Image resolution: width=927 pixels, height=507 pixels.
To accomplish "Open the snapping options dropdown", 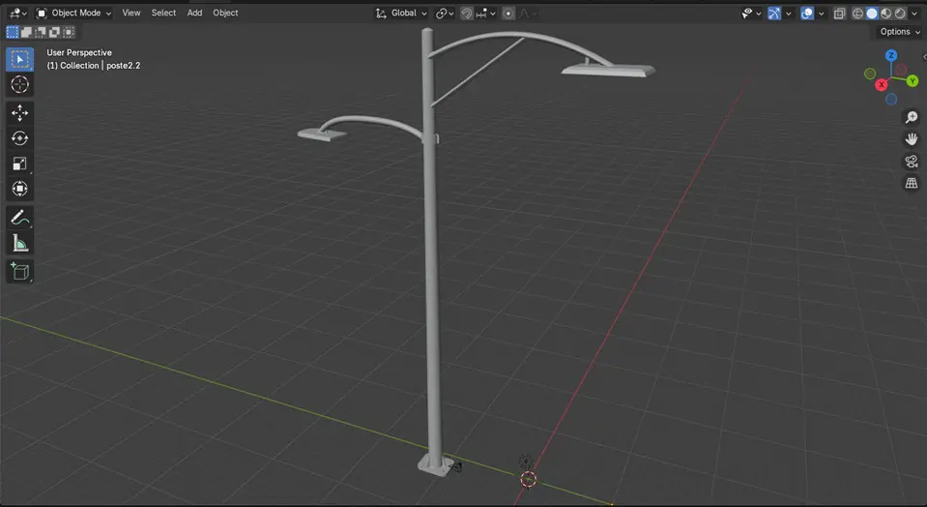I will click(485, 13).
